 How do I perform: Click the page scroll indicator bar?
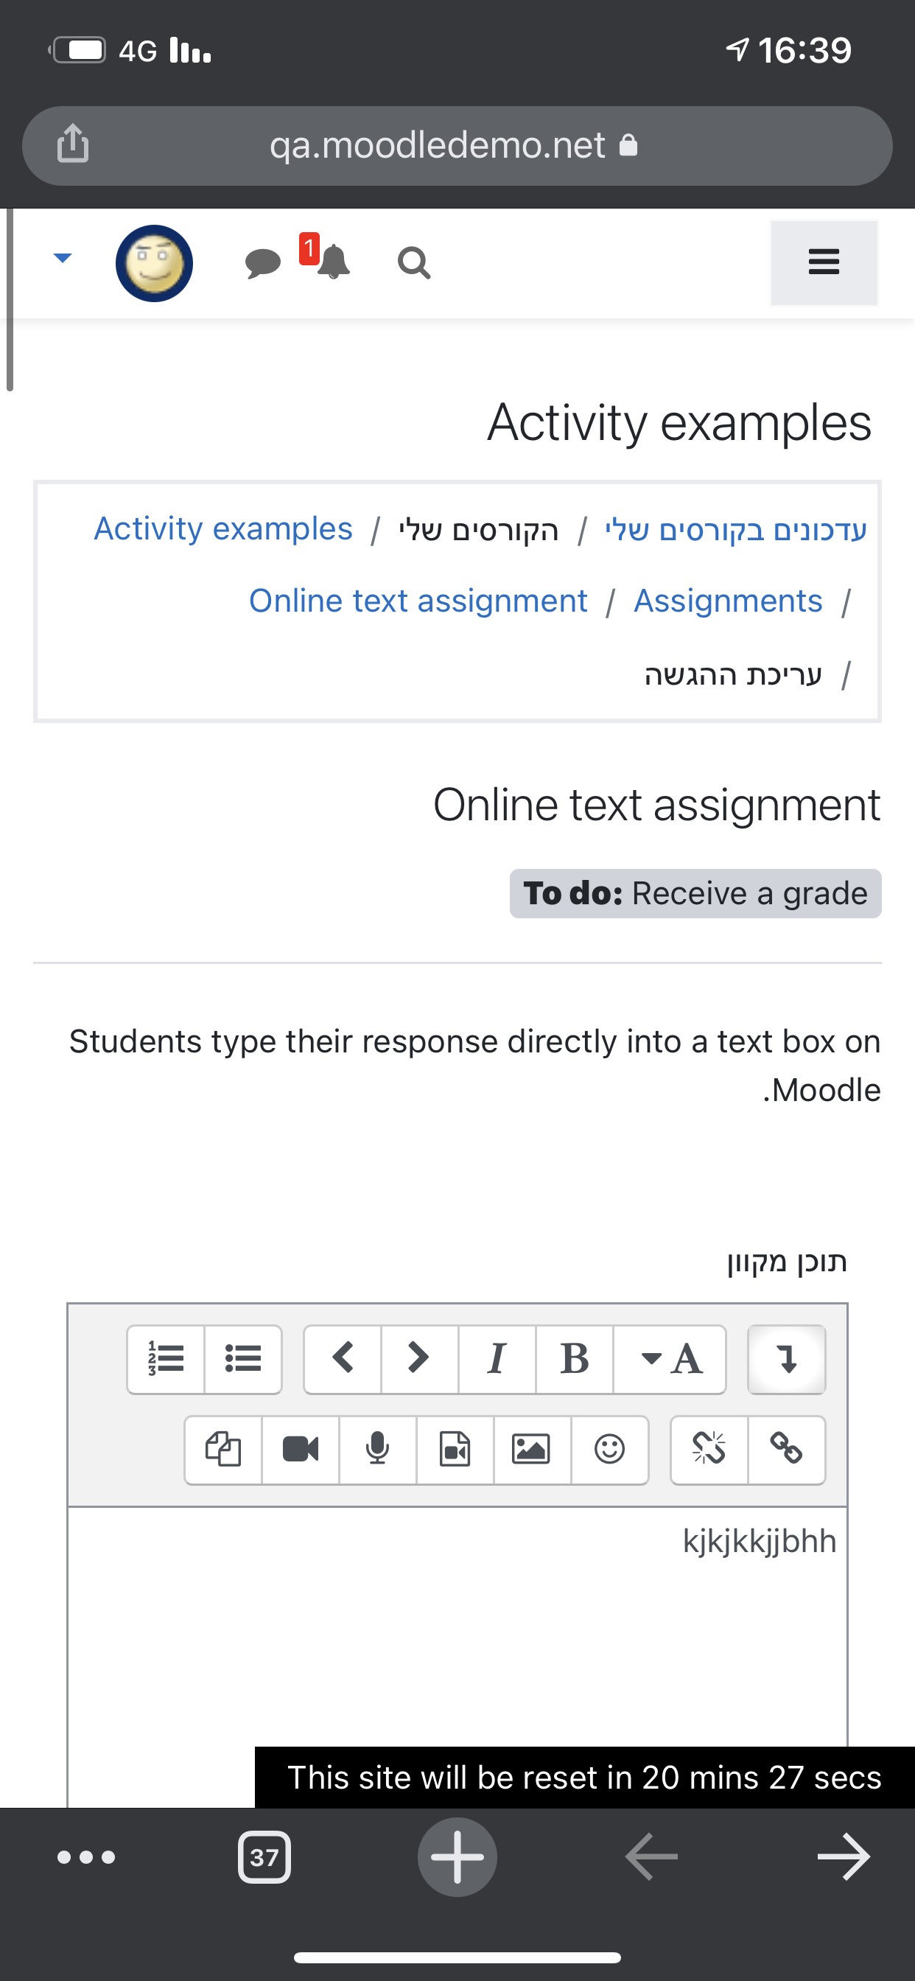click(x=10, y=300)
